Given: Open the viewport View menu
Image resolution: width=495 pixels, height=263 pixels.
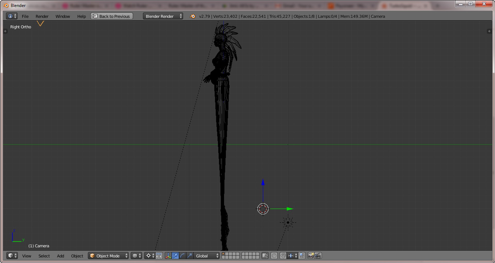Looking at the screenshot, I should (x=27, y=256).
